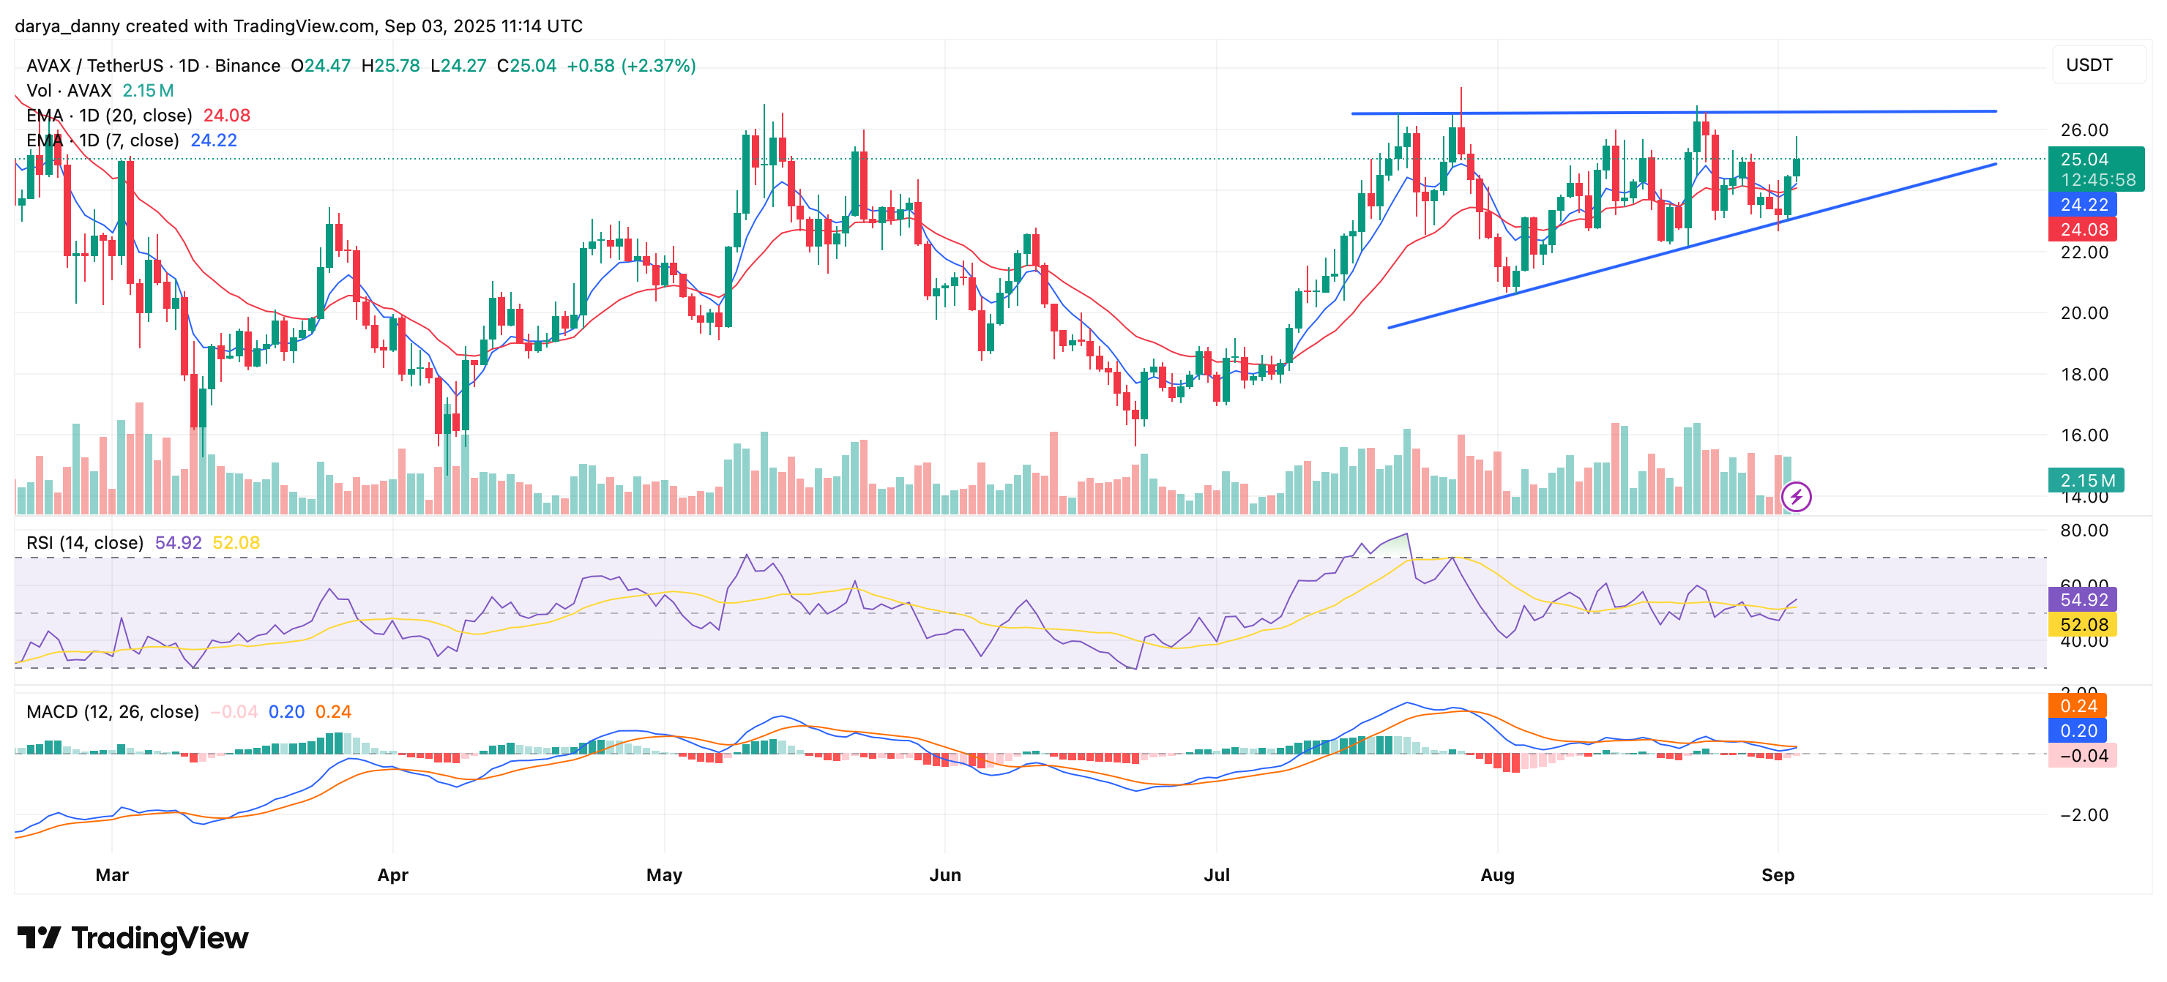Click the purple 54.92 RSI value tag
The image size is (2167, 982).
coord(2084,600)
